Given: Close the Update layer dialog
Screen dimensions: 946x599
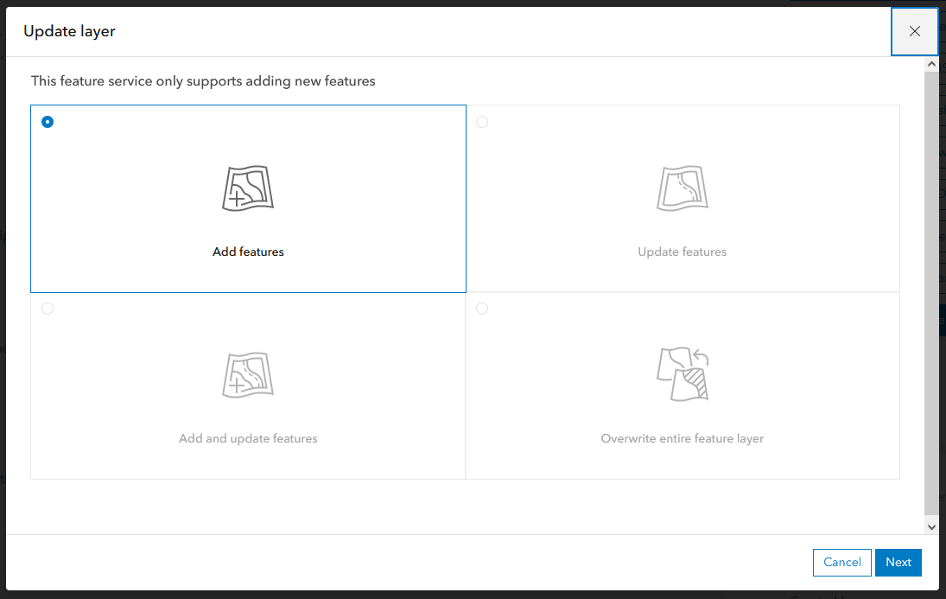Looking at the screenshot, I should coord(914,31).
